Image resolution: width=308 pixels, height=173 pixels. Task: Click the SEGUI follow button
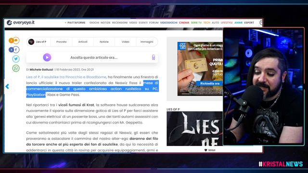210,150
